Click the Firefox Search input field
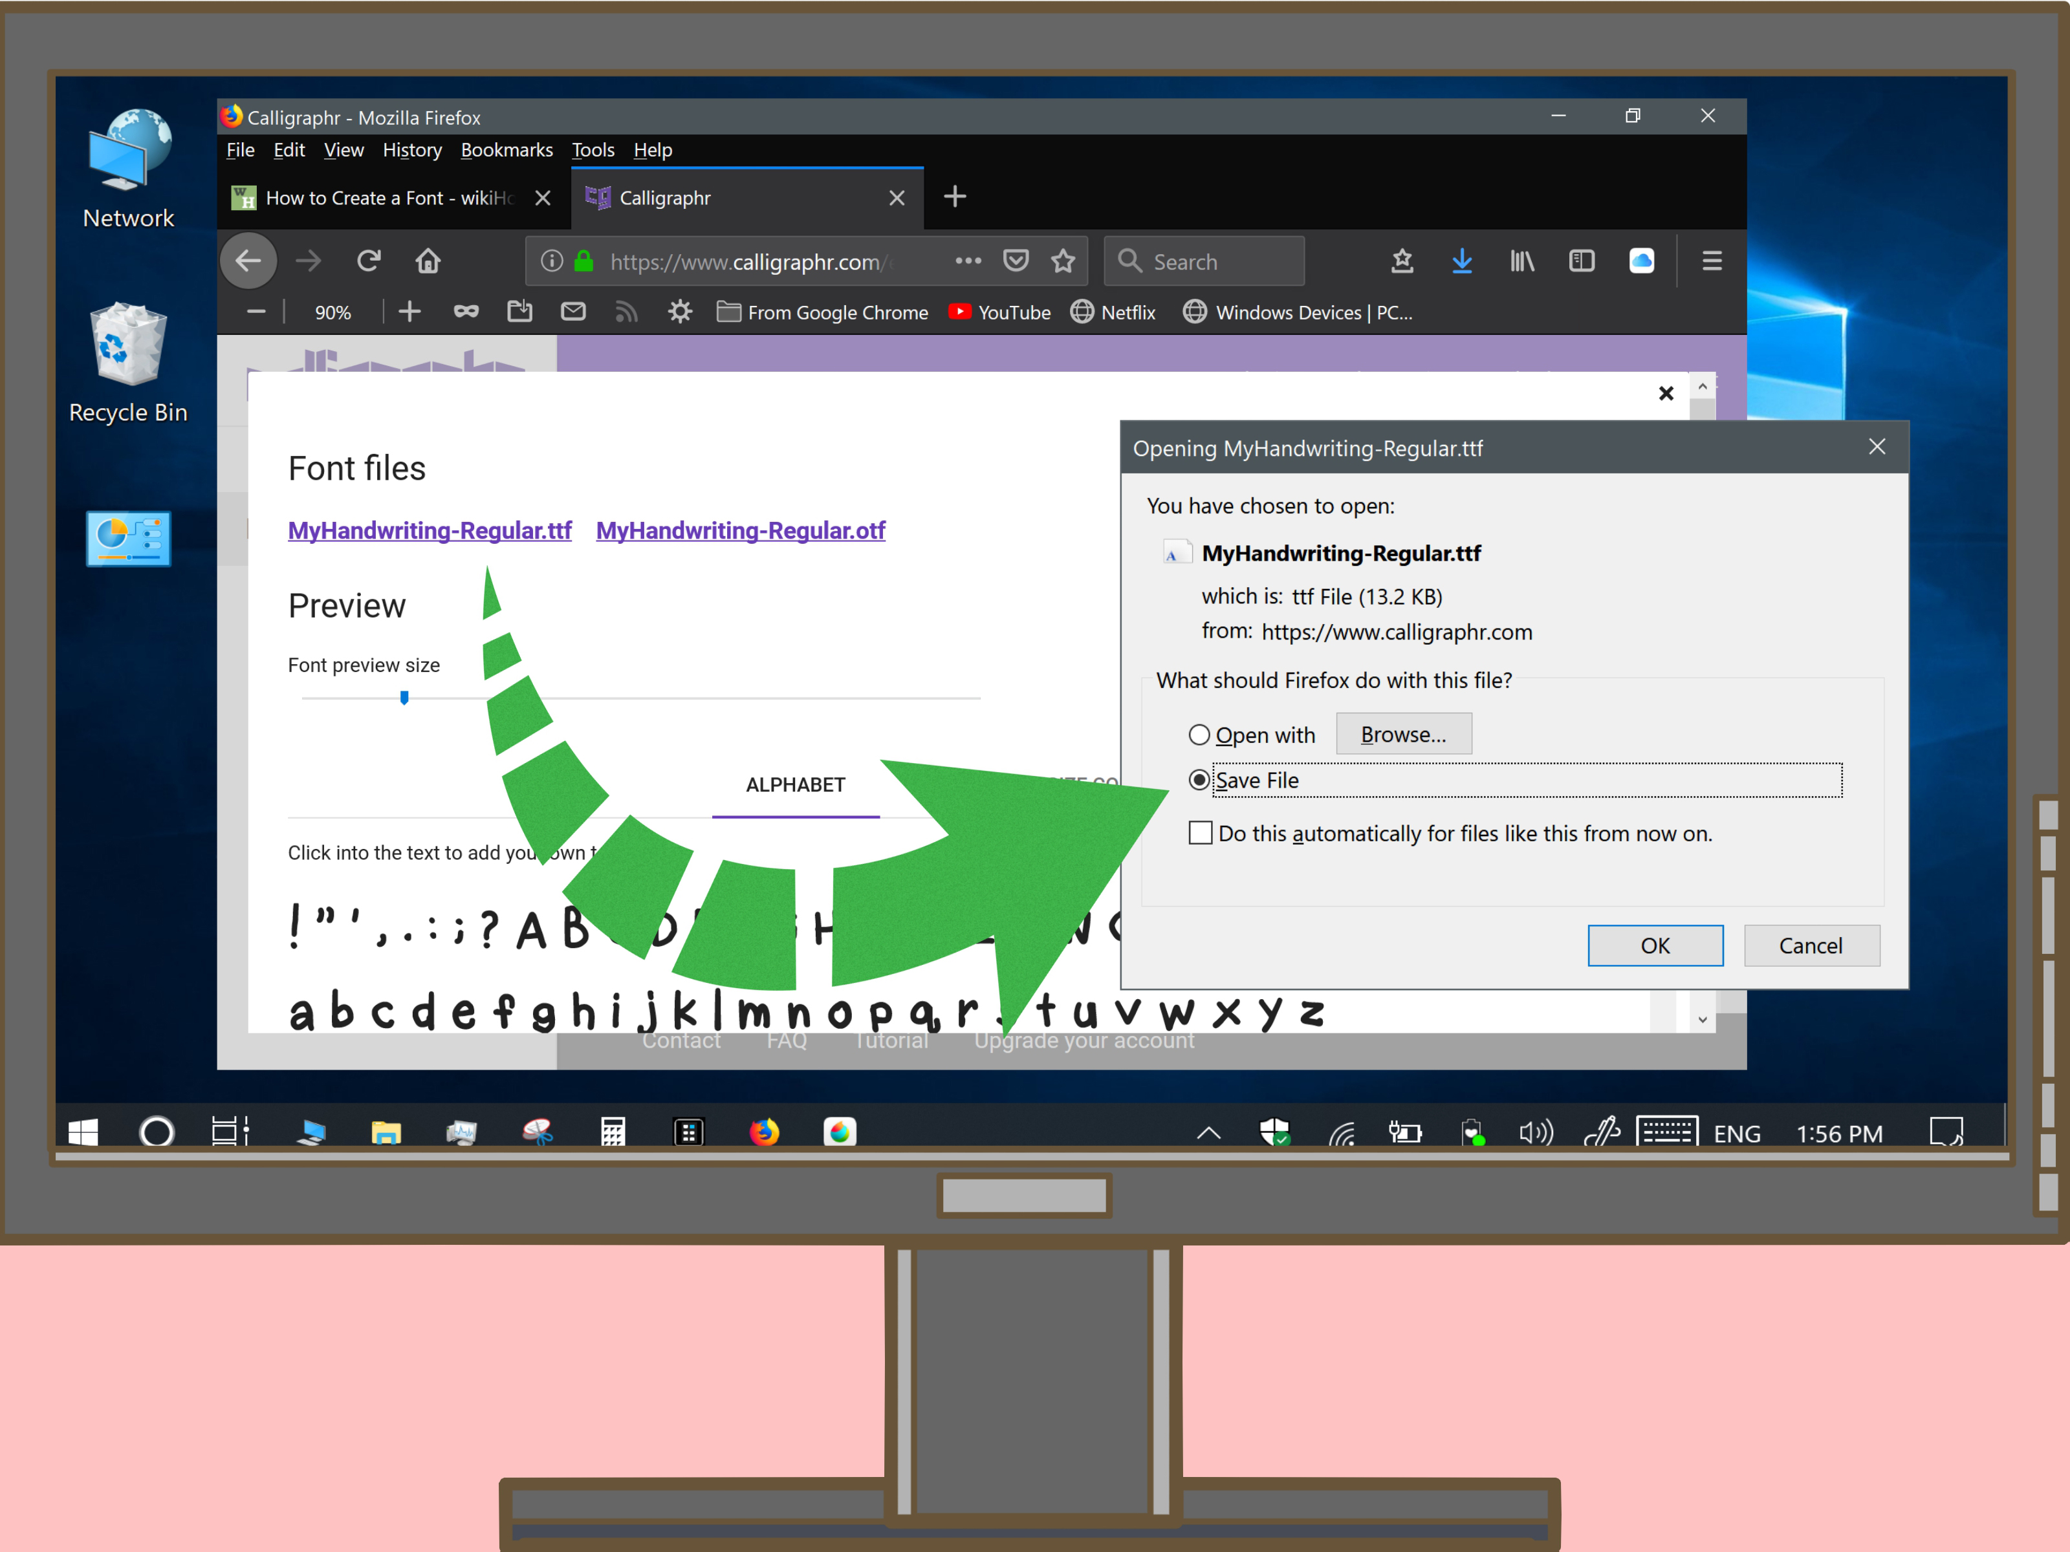 tap(1204, 261)
